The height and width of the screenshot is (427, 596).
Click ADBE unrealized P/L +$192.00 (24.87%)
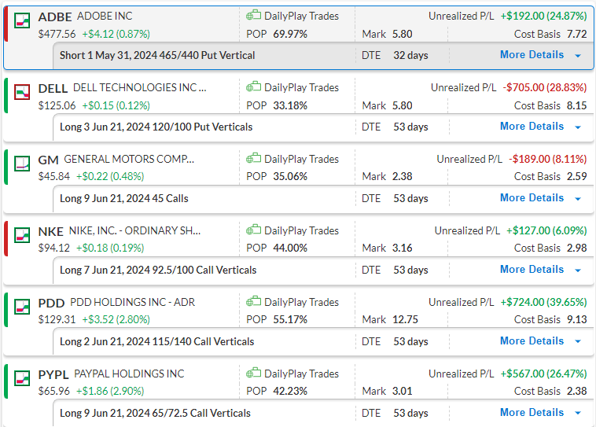543,16
